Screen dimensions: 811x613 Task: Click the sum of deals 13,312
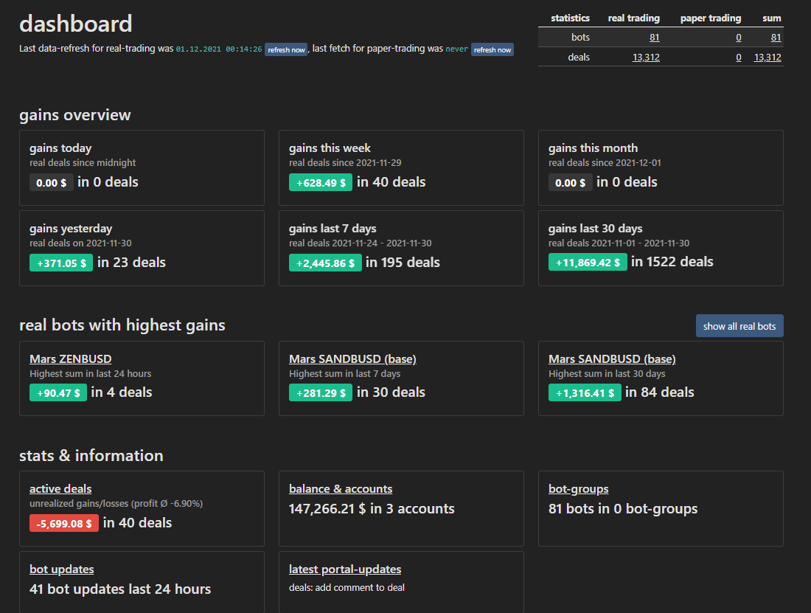[768, 58]
